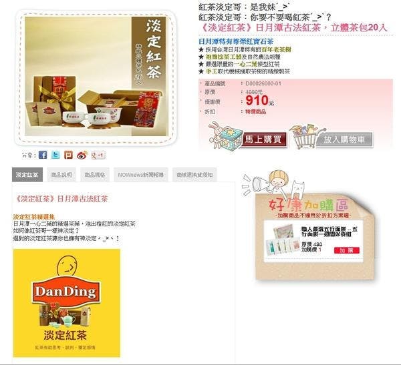Click the megaphone girl mascot illustration

click(x=273, y=184)
